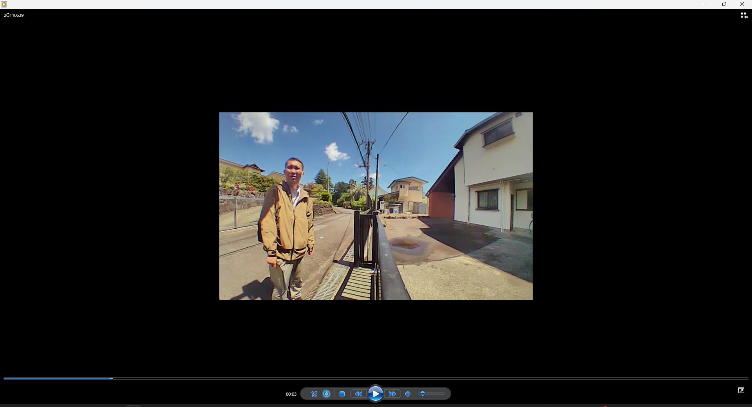Adjust the volume slider
The image size is (752, 407).
(x=432, y=394)
